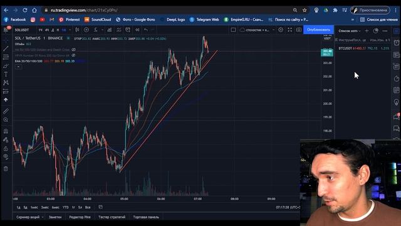Set the range to Все
Viewport: 401px width, 226px height.
[x=88, y=207]
